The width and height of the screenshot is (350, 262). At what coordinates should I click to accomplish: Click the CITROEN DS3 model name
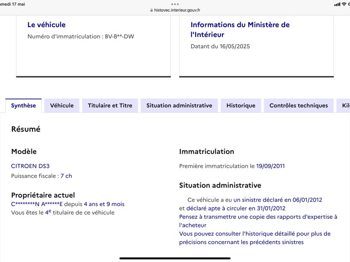pyautogui.click(x=30, y=166)
